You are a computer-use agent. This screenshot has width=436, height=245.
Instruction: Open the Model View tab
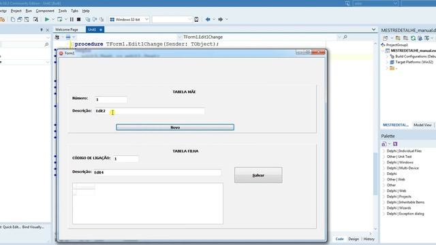422,125
